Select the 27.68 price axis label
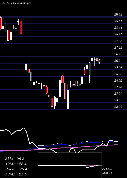The height and width of the screenshot is (178, 127). coord(118,41)
